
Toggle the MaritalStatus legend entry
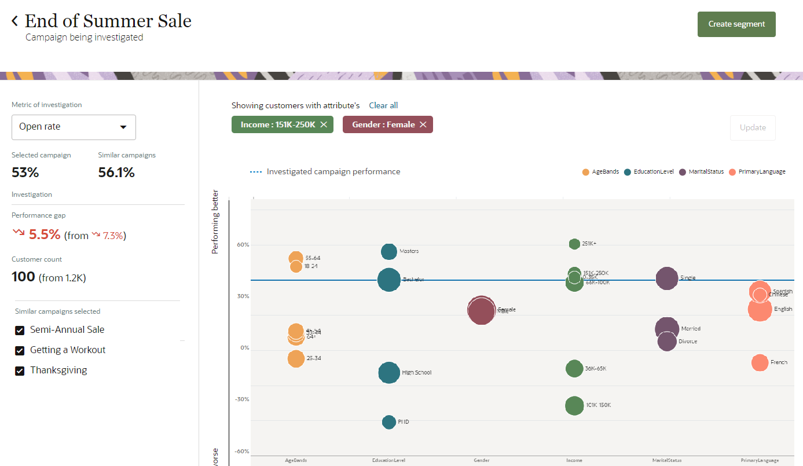click(701, 172)
